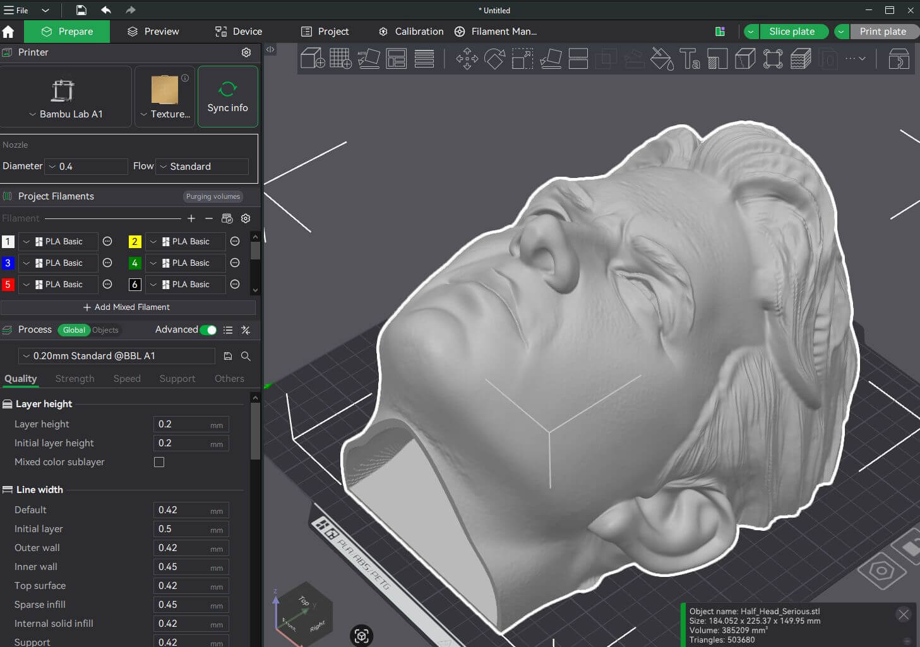Open filament 2 PLA Basic dropdown
920x647 pixels.
[x=186, y=242]
